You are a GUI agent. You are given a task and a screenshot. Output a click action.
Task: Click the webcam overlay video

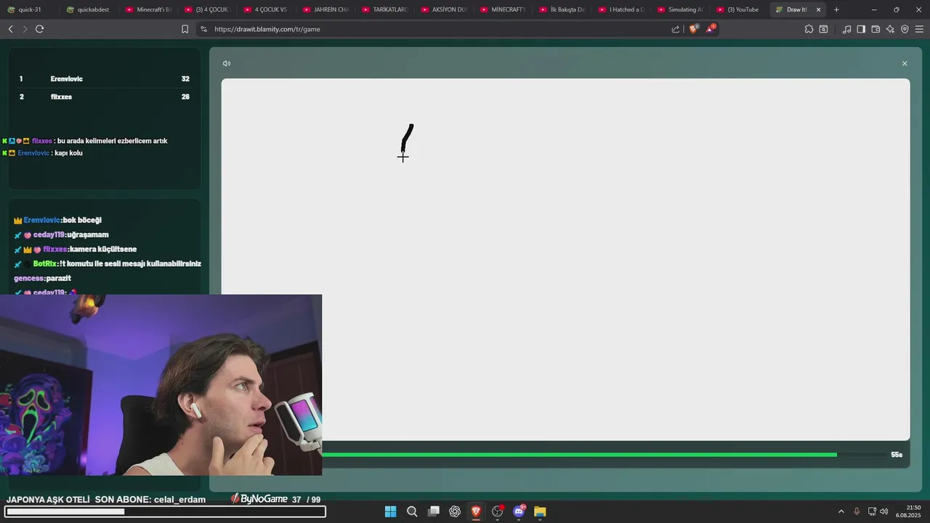click(161, 385)
